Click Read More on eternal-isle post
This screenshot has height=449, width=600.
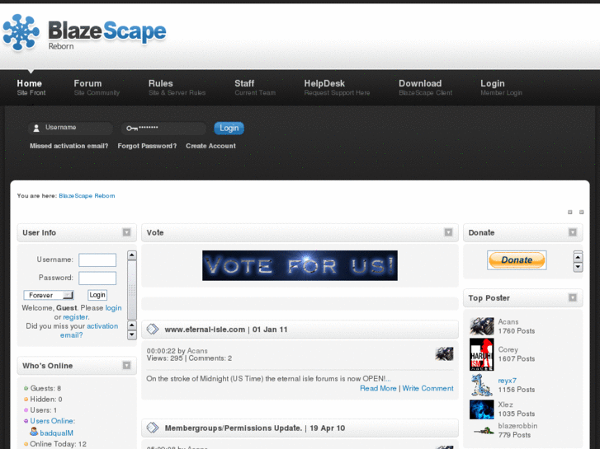pyautogui.click(x=378, y=388)
